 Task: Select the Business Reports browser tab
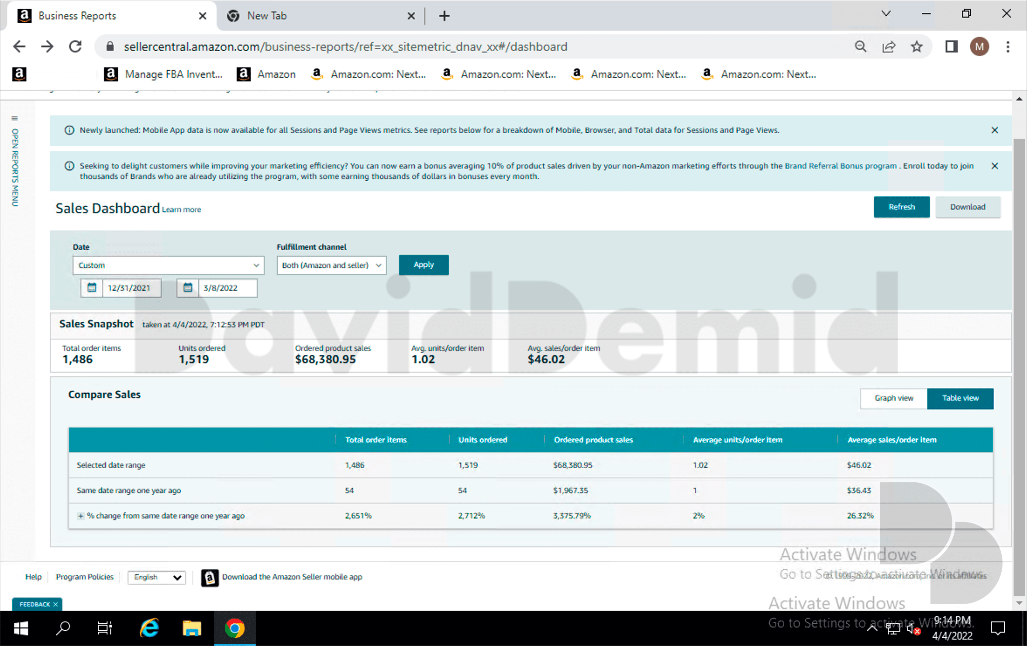111,16
